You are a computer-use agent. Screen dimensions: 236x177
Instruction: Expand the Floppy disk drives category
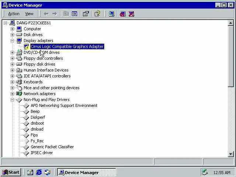point(12,64)
